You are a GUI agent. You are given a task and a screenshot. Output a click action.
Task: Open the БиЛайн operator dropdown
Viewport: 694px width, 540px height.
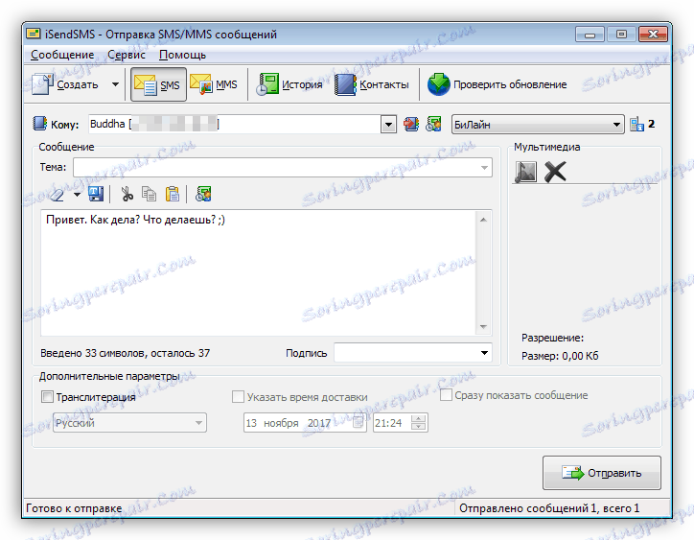click(538, 125)
